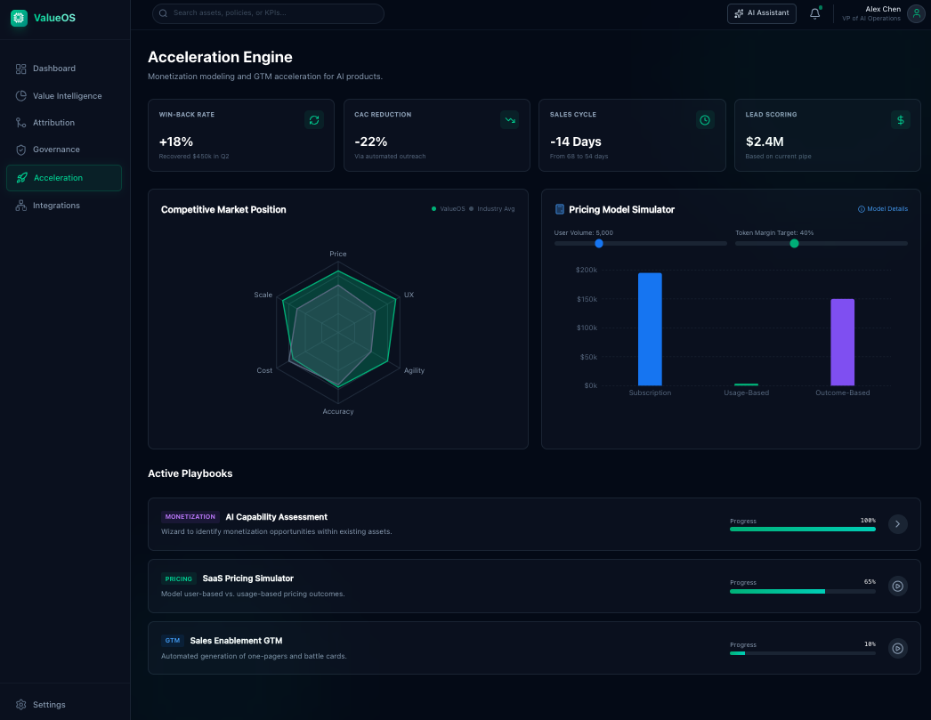This screenshot has width=931, height=720.
Task: Click the Integrations sidebar icon
Action: coord(21,205)
